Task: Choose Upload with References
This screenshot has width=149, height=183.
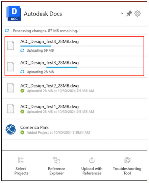Action: (x=92, y=166)
